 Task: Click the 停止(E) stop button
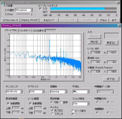pos(94,42)
